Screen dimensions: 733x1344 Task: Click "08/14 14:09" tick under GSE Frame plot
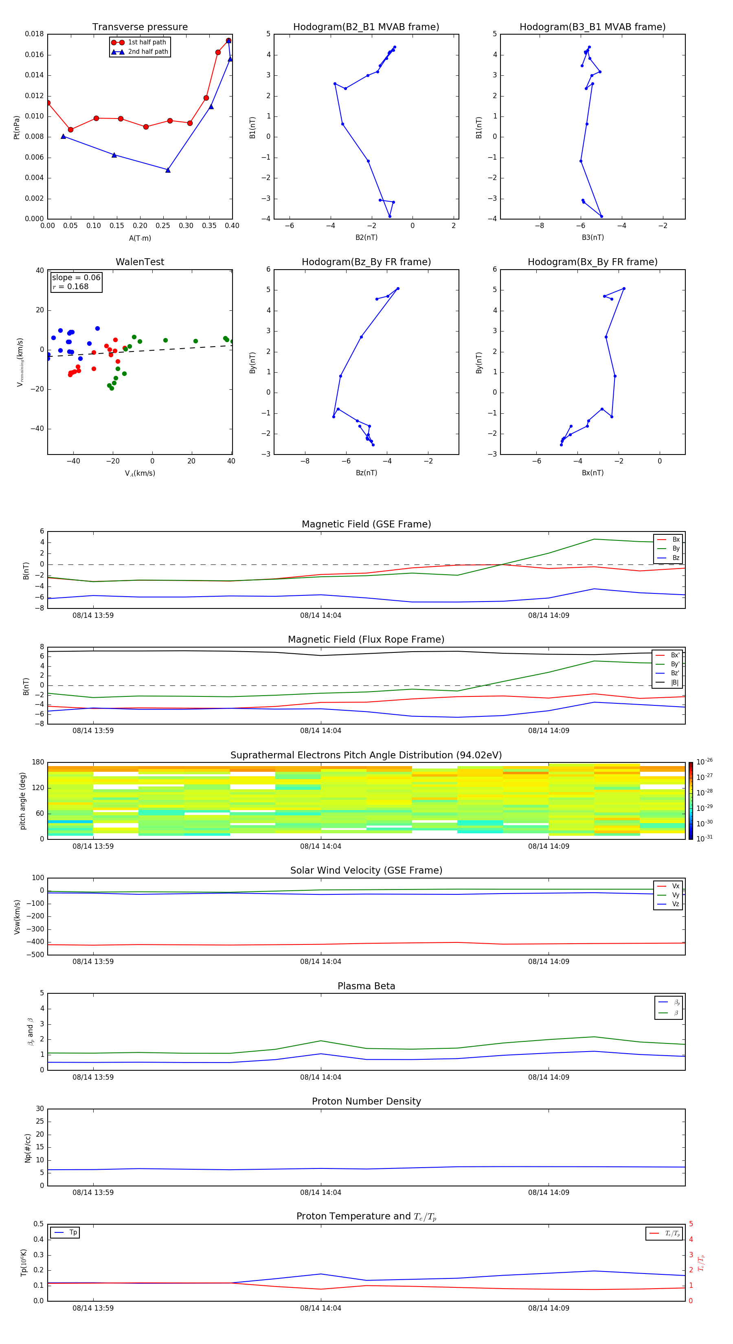click(x=548, y=616)
